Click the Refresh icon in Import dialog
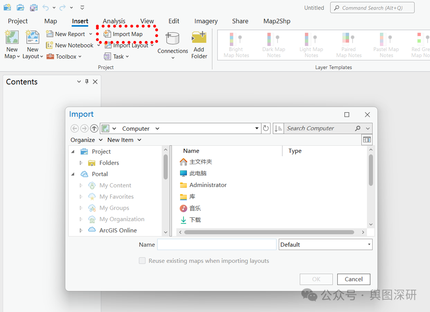 266,128
